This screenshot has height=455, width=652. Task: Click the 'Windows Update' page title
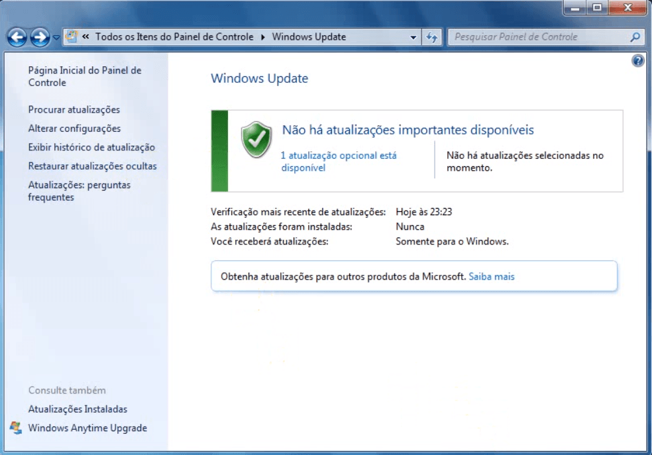260,79
